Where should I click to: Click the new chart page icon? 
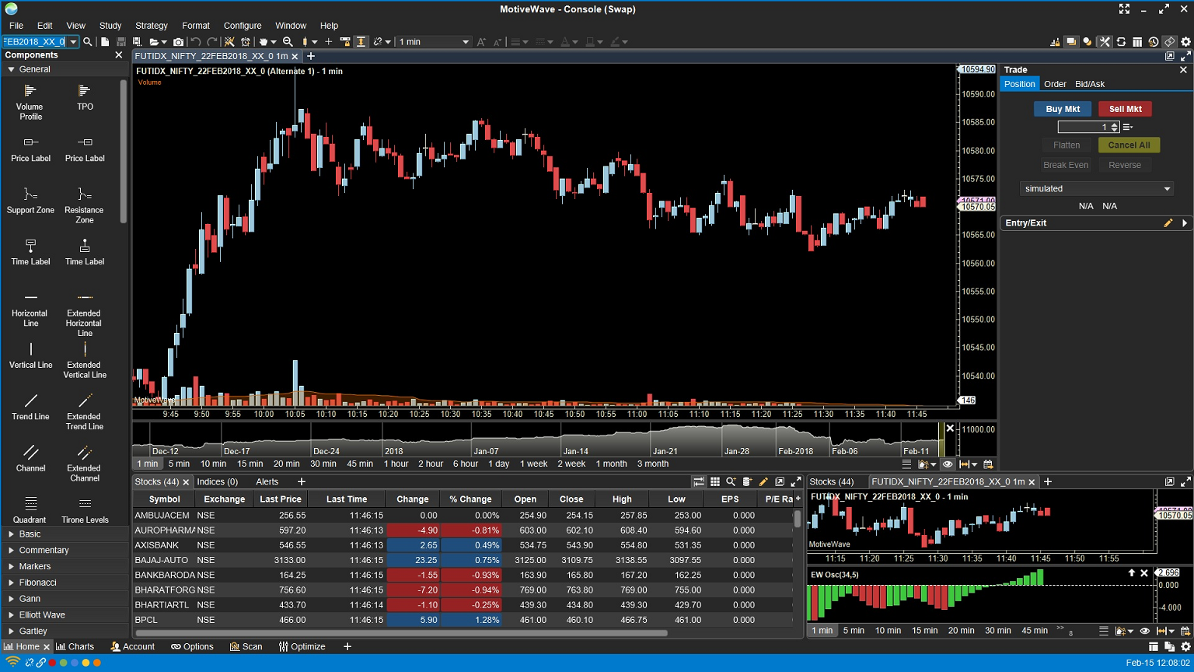coord(105,42)
